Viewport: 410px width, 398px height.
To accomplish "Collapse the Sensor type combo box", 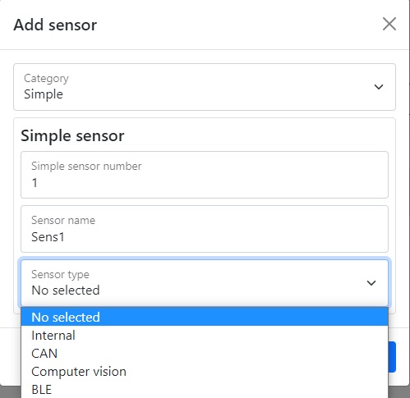I will 205,283.
